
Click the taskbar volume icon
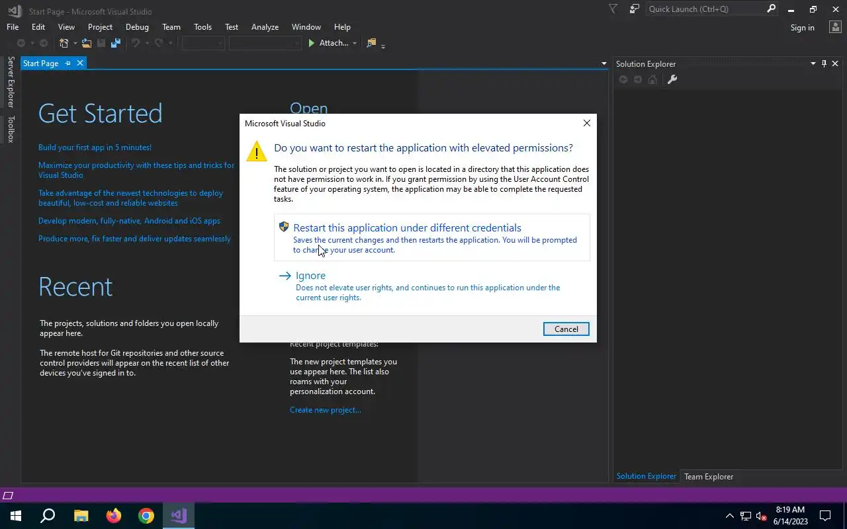pyautogui.click(x=762, y=516)
